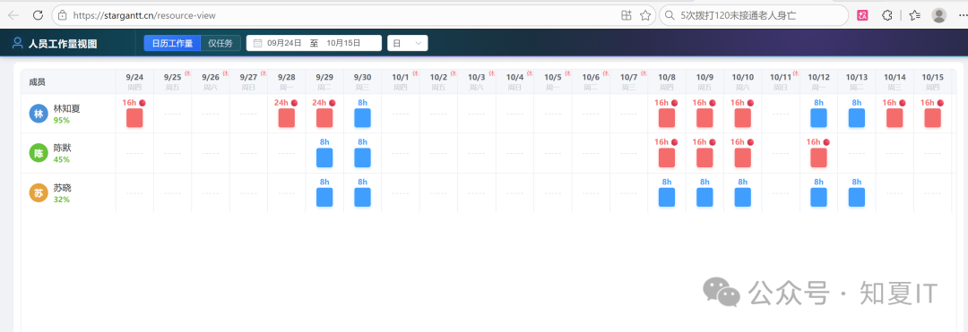The image size is (968, 332).
Task: Click 林知夏's 95% utilization value
Action: (x=62, y=120)
